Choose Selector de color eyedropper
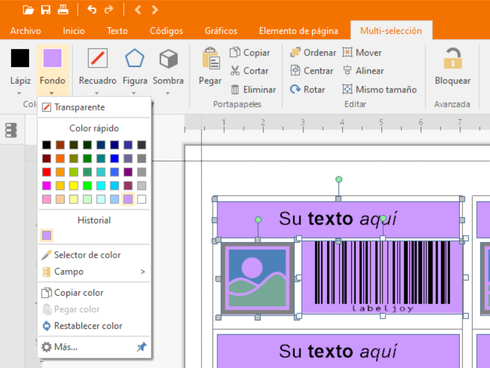Screen dimensions: 490x368 click(94, 255)
